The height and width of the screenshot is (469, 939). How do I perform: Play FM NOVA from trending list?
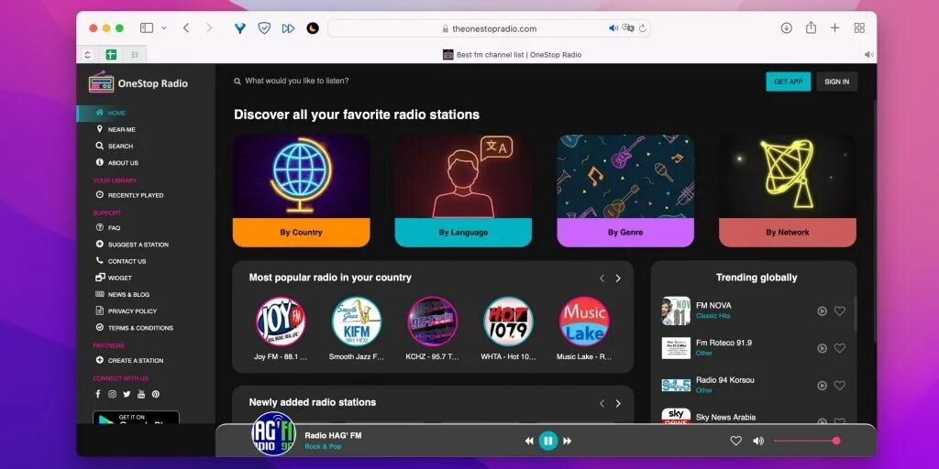(x=823, y=311)
